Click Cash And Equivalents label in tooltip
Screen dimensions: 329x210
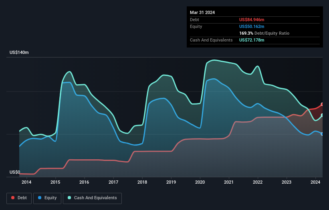coord(211,40)
